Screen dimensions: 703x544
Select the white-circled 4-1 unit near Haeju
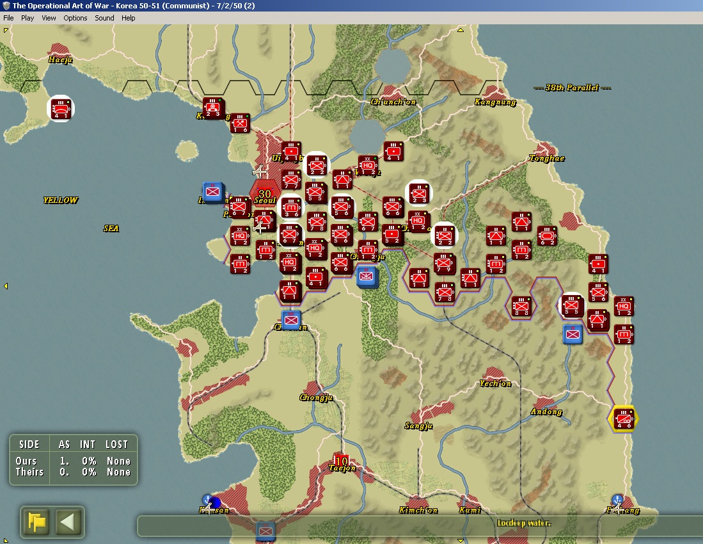click(x=61, y=109)
